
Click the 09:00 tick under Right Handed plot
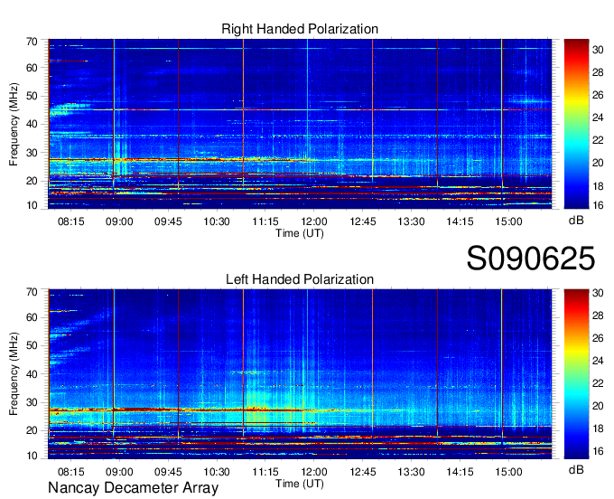(x=119, y=221)
